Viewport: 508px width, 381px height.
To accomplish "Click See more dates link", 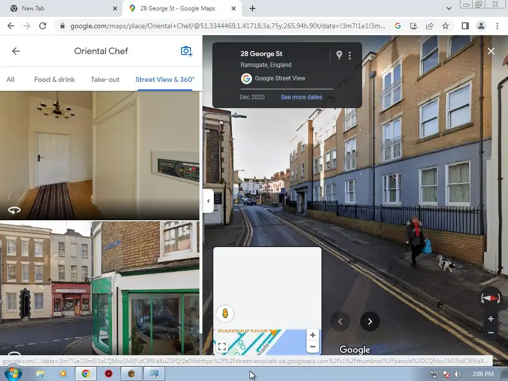I will pyautogui.click(x=301, y=97).
